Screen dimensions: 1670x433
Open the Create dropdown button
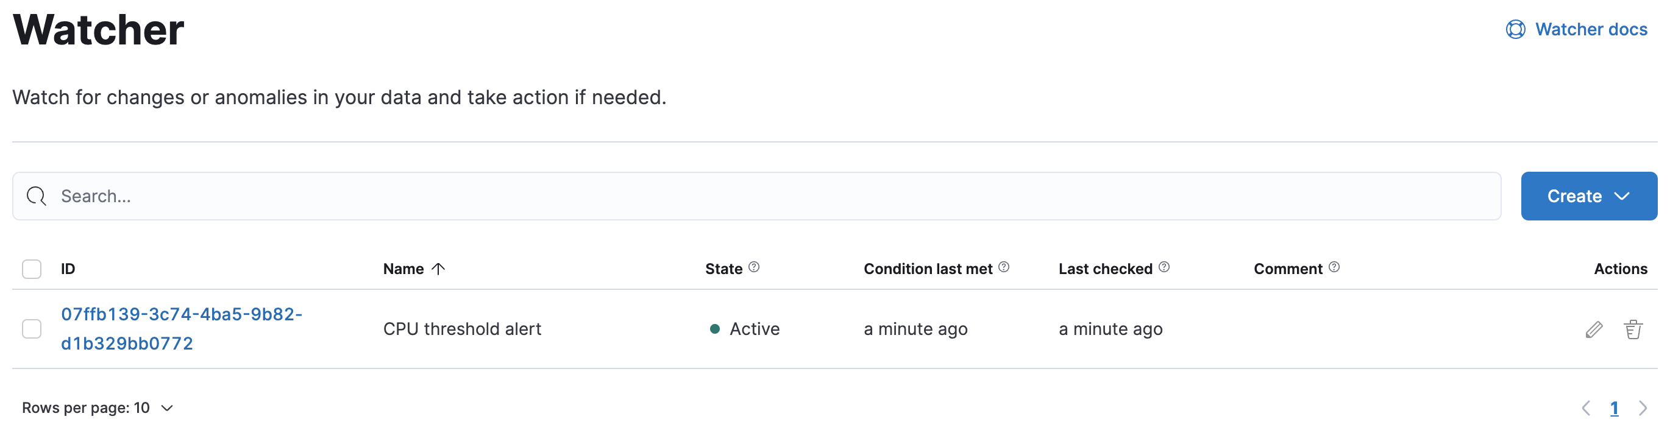(x=1588, y=197)
